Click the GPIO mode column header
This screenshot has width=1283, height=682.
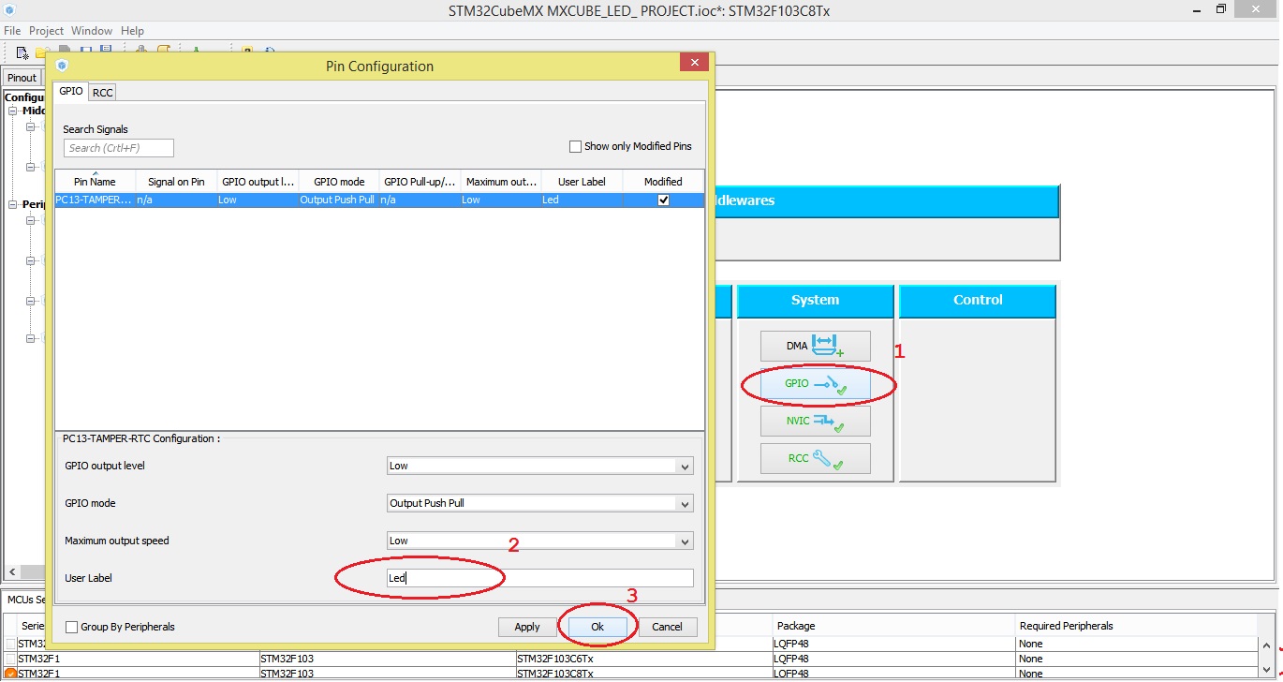point(339,182)
